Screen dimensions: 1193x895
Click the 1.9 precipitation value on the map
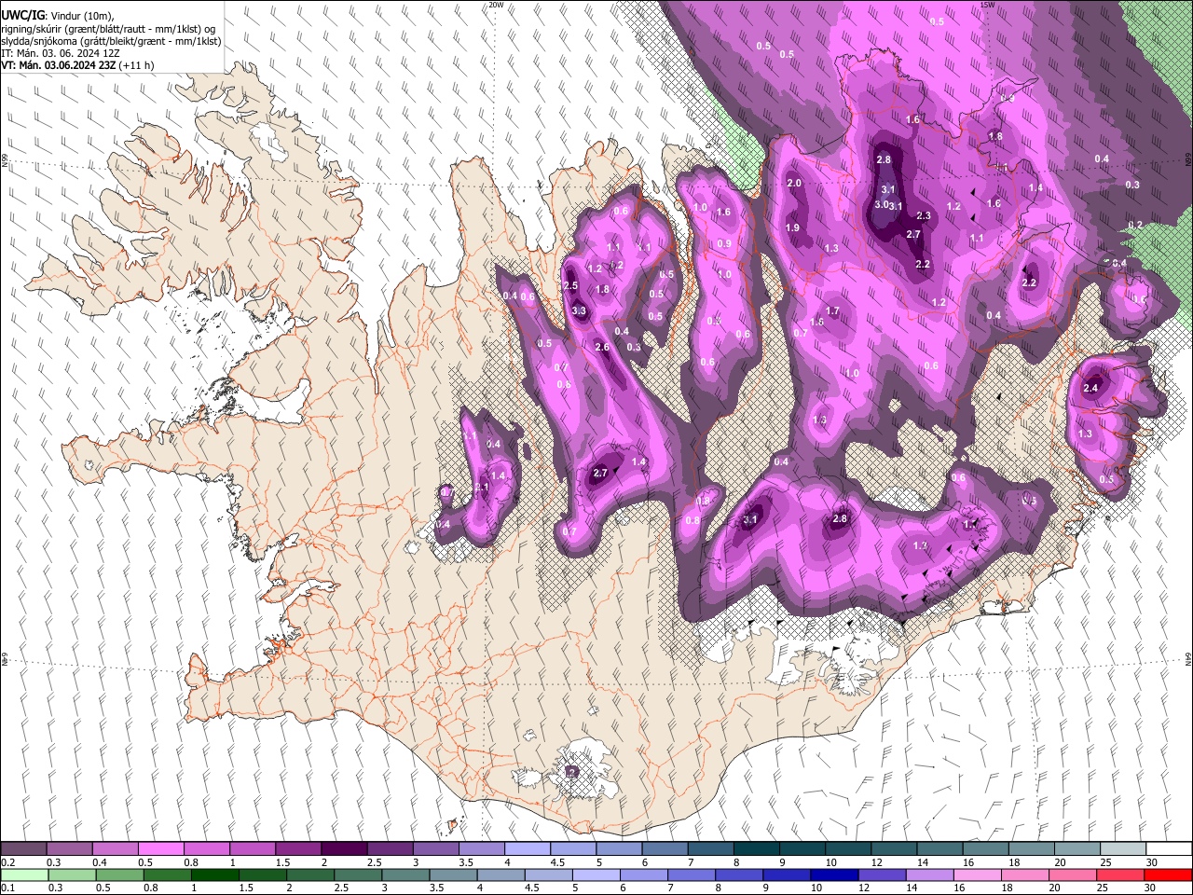pyautogui.click(x=792, y=227)
